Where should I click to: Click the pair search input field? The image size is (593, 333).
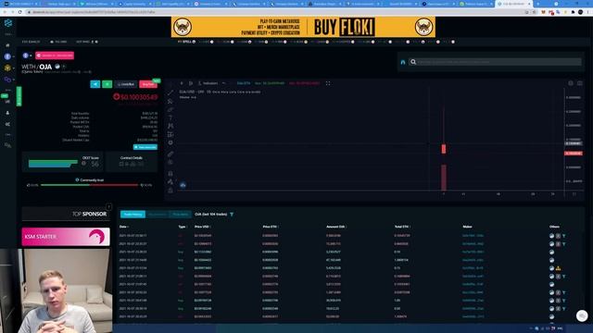tap(495, 62)
